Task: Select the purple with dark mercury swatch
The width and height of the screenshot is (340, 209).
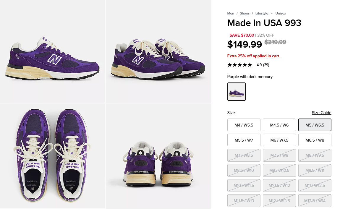Action: click(237, 92)
